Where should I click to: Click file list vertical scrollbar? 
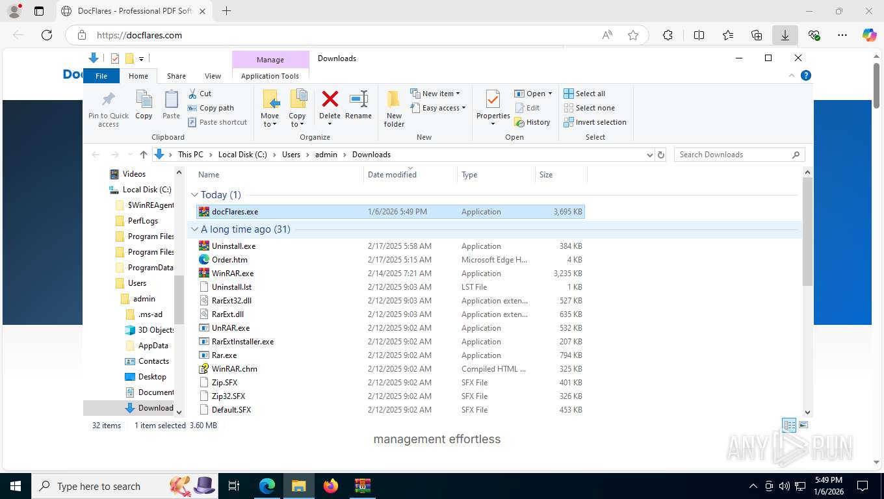[808, 231]
